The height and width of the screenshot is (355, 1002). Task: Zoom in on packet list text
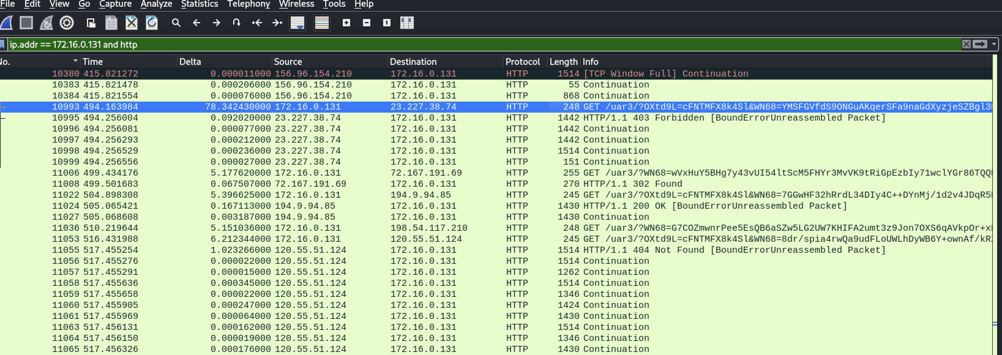[x=346, y=23]
